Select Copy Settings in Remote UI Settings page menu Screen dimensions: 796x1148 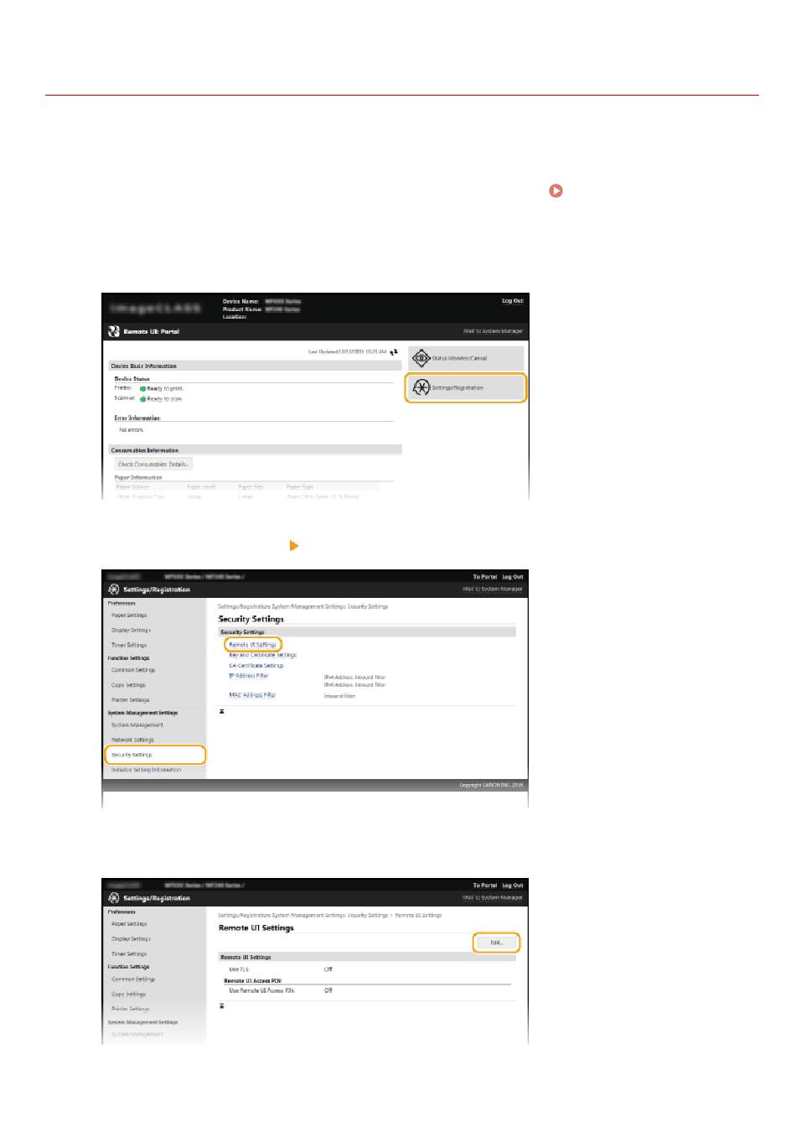click(x=128, y=995)
